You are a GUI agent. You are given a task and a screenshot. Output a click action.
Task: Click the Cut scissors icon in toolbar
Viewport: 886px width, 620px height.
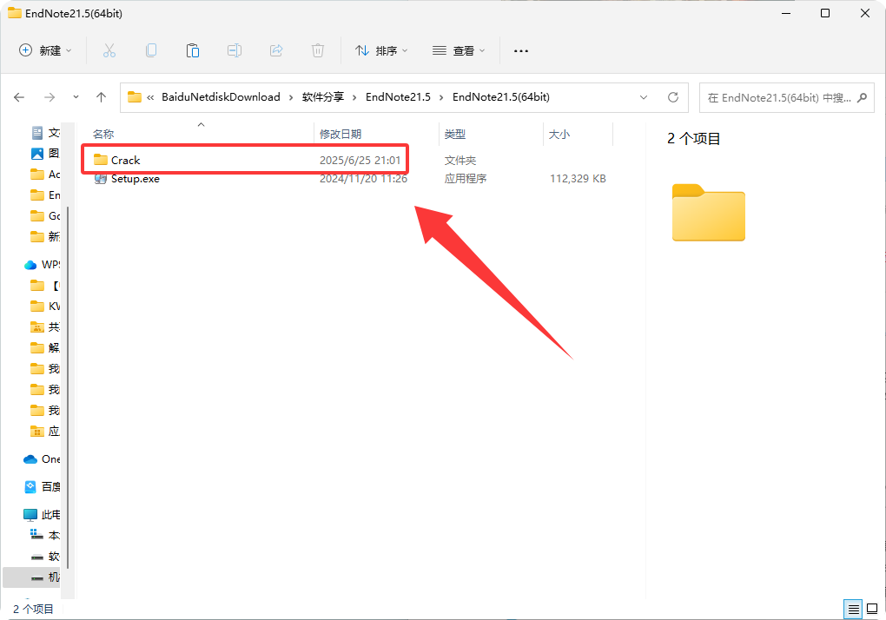point(109,51)
